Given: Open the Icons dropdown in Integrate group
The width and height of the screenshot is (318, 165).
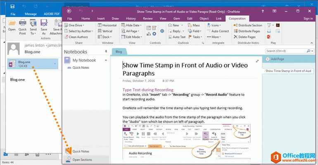Looking at the screenshot, I should click(214, 25).
